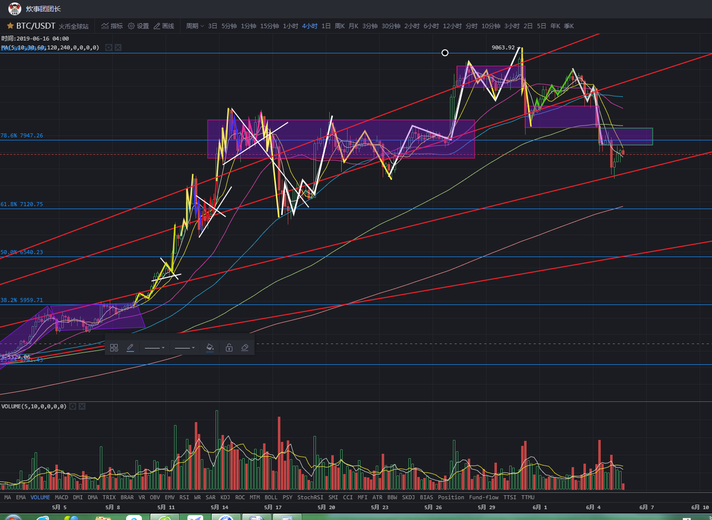The width and height of the screenshot is (712, 520).
Task: Switch timeframe to 6小时
Action: 431,26
